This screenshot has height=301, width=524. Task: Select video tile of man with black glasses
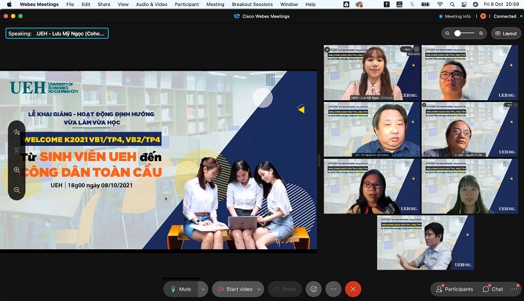tap(470, 73)
